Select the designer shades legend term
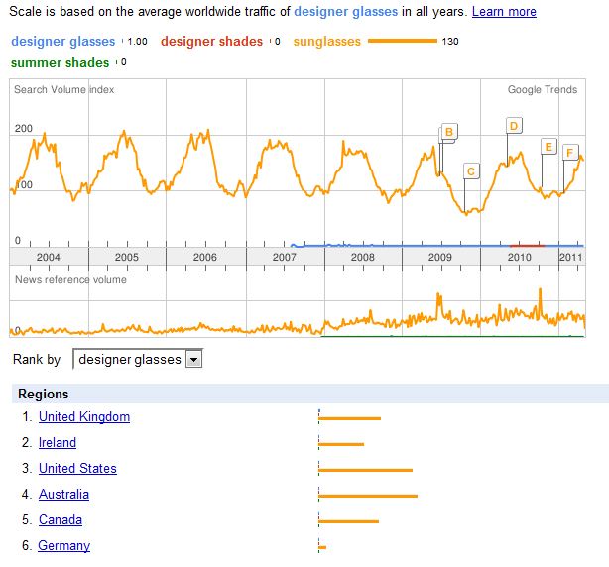 point(211,42)
